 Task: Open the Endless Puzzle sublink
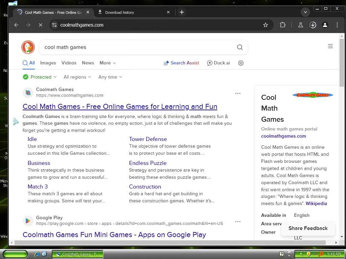pos(148,163)
